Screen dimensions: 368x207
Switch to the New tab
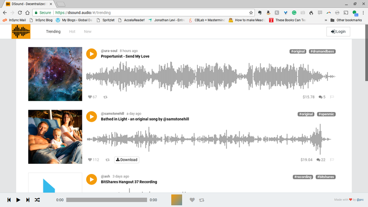[88, 32]
